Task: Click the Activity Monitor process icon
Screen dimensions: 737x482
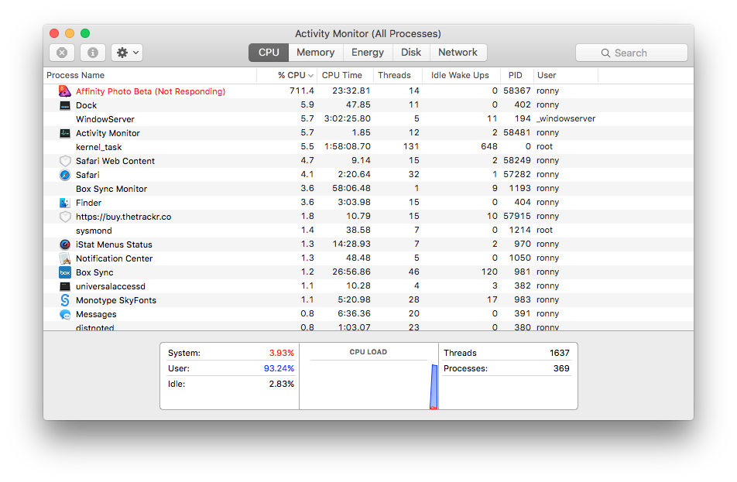Action: click(65, 133)
